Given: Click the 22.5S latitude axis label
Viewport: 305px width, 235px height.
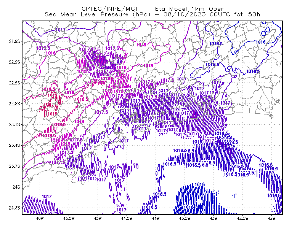Looking at the screenshot, I should (x=14, y=83).
